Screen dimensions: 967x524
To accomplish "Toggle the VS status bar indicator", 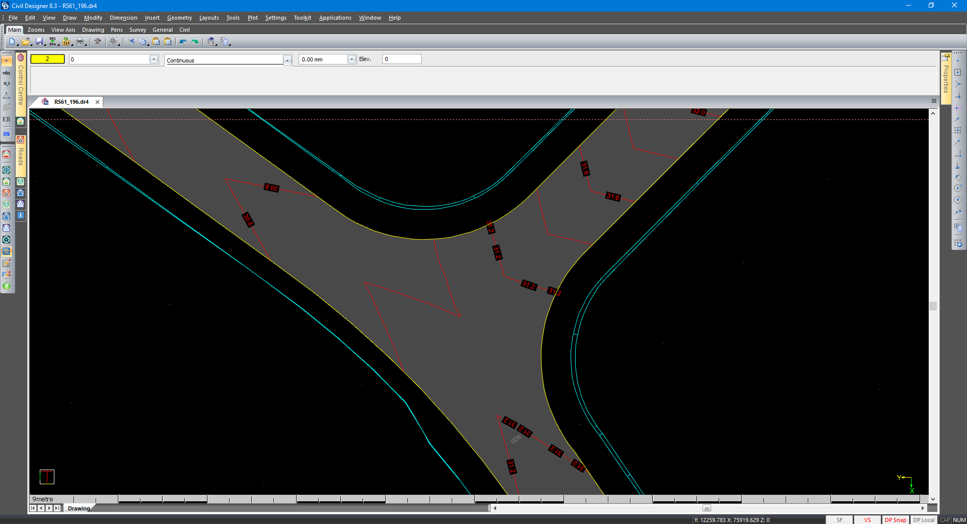I will click(867, 520).
